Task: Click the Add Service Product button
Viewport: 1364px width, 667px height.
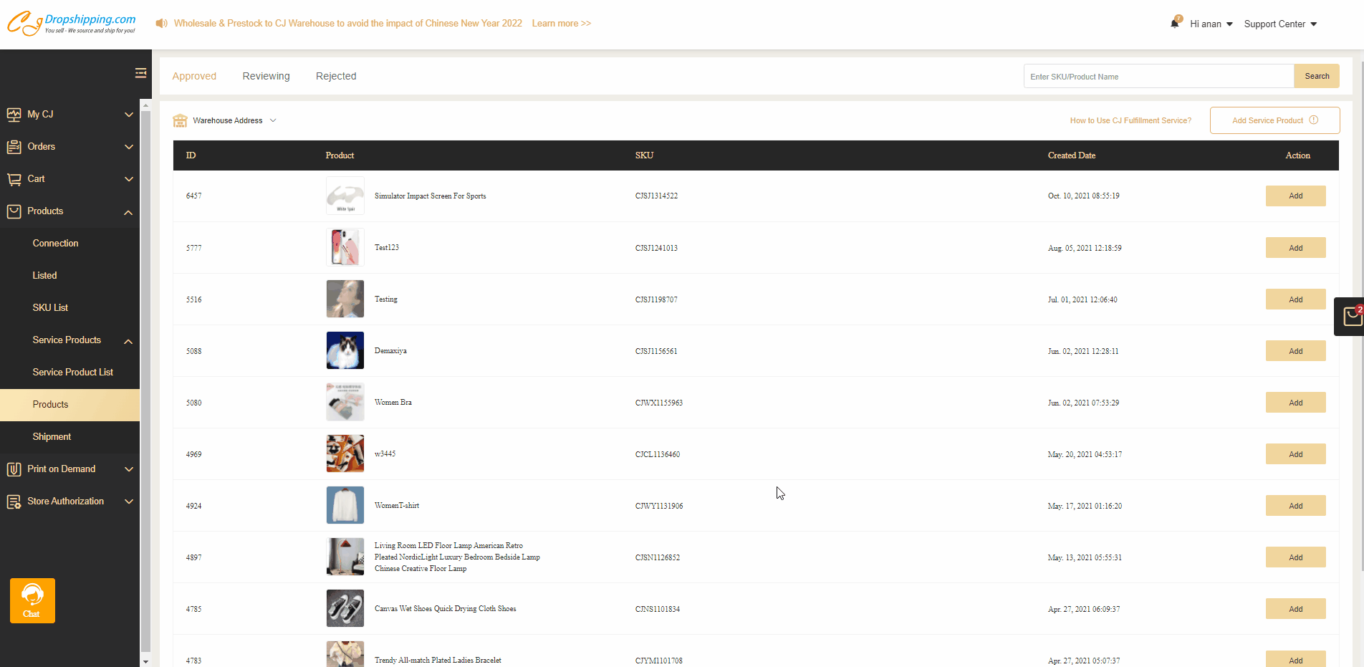Action: click(x=1274, y=120)
